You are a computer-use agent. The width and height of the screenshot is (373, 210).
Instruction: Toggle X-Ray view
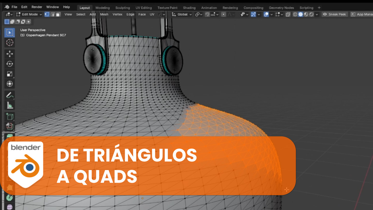[288, 15]
